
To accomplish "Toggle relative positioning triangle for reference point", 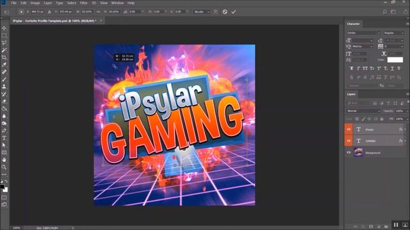I will click(49, 11).
